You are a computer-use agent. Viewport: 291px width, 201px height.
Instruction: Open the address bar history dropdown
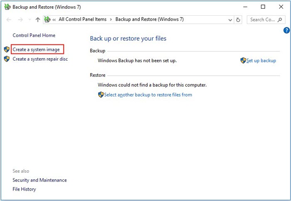coord(230,20)
